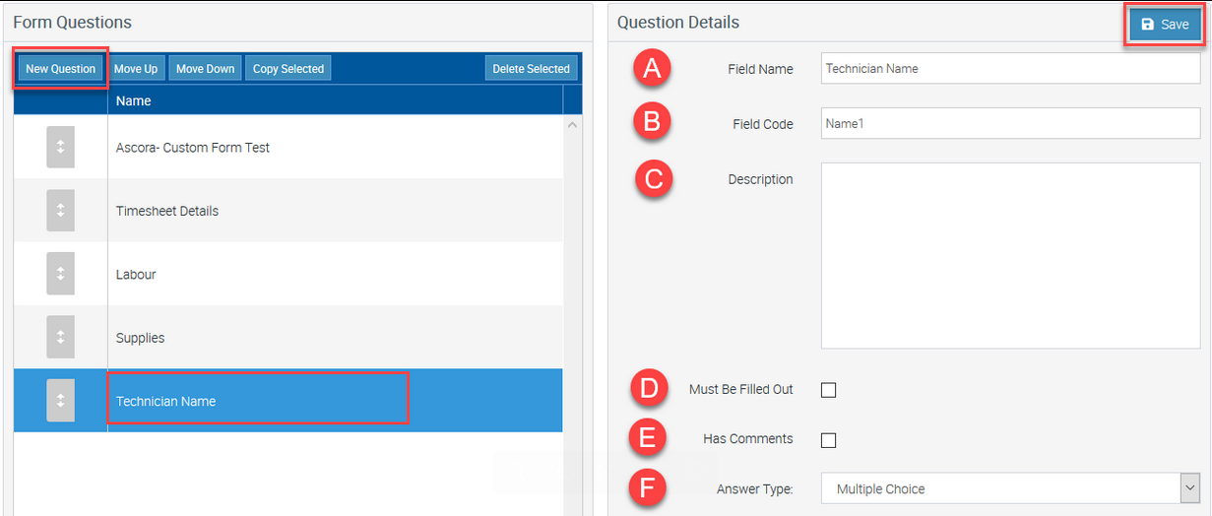Select the Multiple Choice combo box
Viewport: 1212px width, 516px height.
(1010, 488)
